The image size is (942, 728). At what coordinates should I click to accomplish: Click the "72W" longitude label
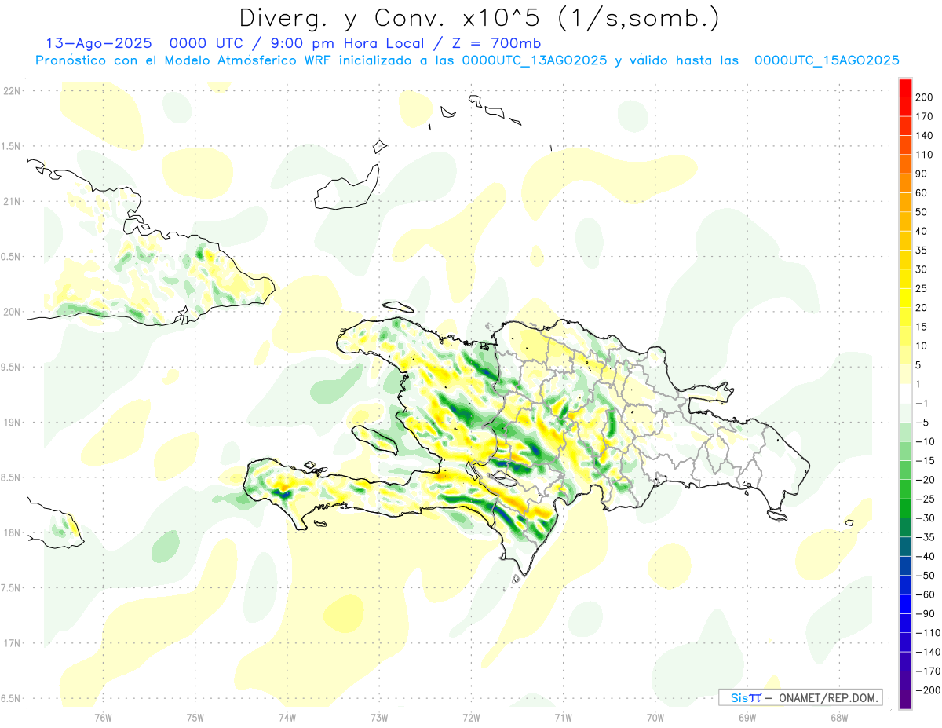point(471,718)
